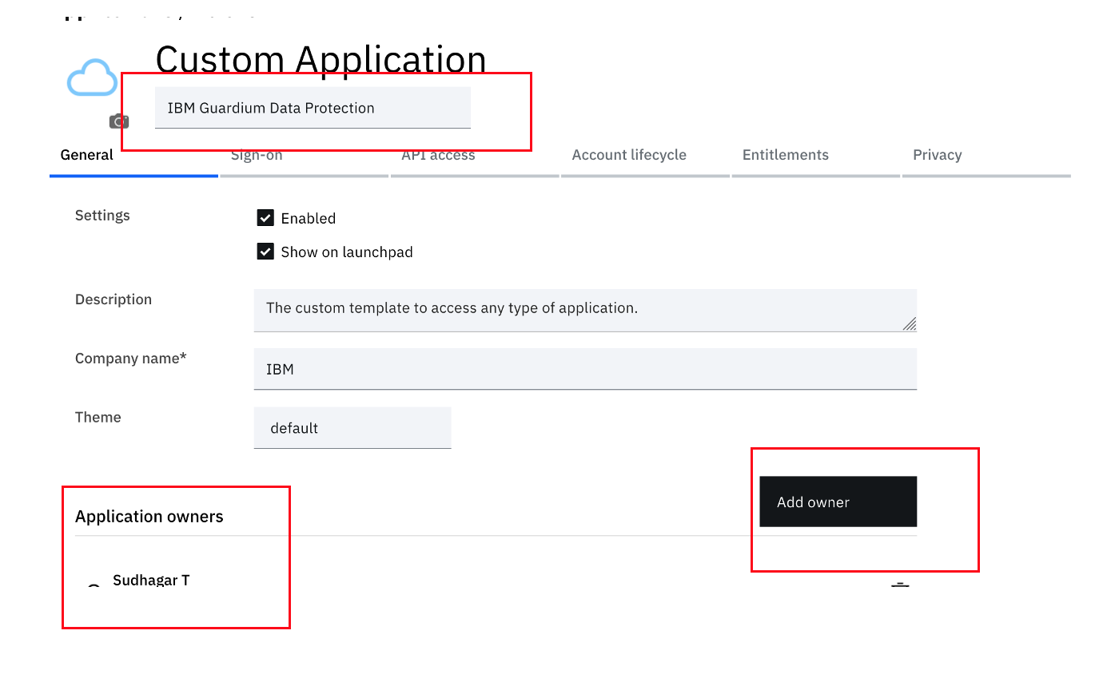1119x690 pixels.
Task: Click the camera icon to change logo
Action: [119, 121]
